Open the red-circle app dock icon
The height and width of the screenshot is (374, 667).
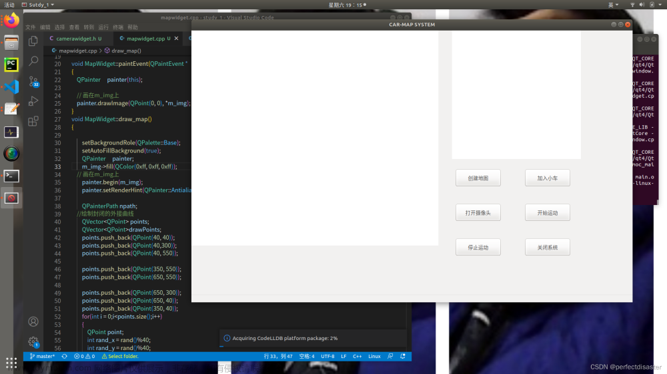point(11,198)
